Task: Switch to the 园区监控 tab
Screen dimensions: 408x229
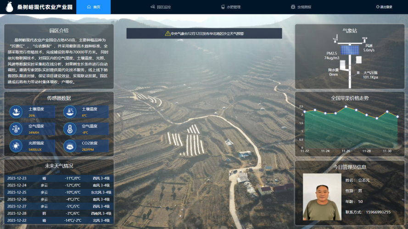Action: [x=161, y=7]
